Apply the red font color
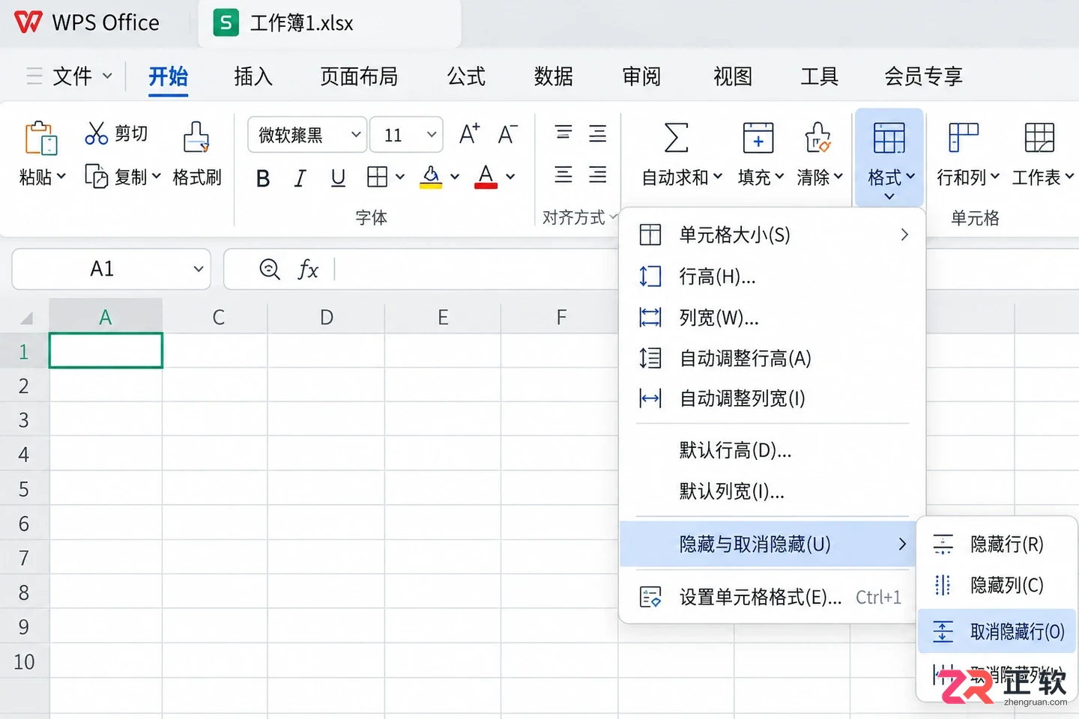The image size is (1079, 719). pyautogui.click(x=486, y=177)
